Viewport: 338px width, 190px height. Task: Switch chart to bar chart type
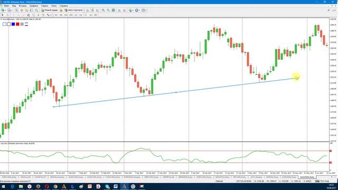tap(87, 10)
